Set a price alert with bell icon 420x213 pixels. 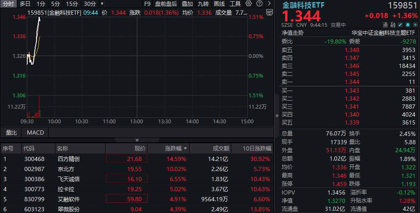tap(408, 25)
